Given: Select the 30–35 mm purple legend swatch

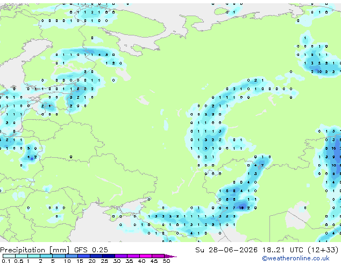Looking at the screenshot, I should [x=121, y=256].
